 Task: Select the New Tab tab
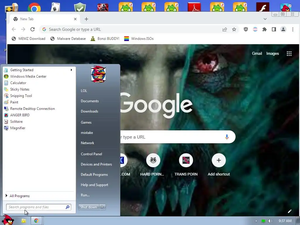click(45, 19)
